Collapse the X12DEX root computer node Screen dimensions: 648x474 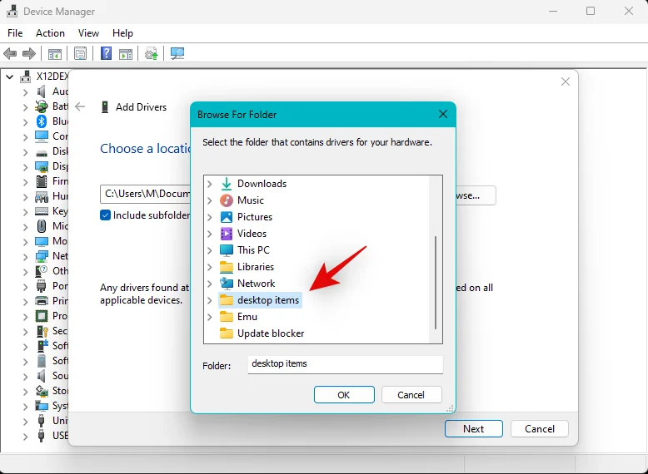click(9, 77)
